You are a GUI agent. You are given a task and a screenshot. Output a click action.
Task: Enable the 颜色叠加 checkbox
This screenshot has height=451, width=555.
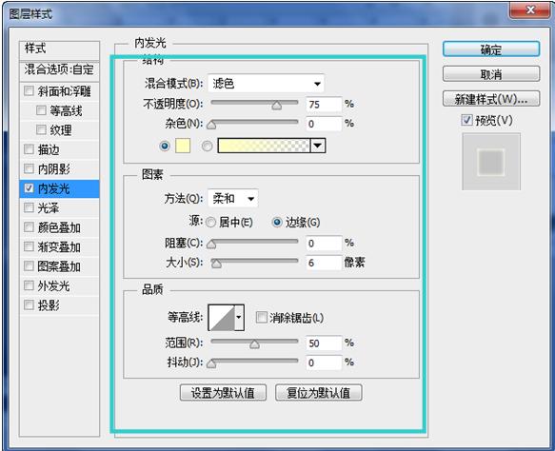pos(29,226)
